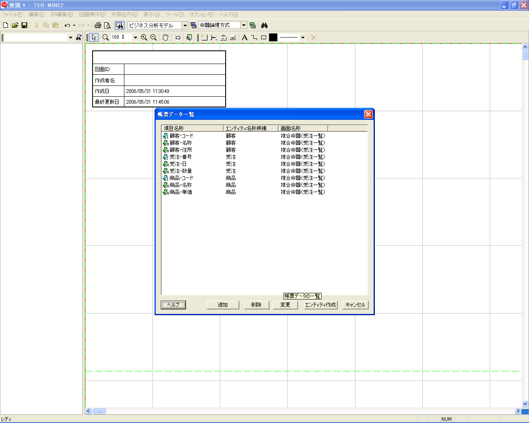This screenshot has height=423, width=529.
Task: Close the 帳票データ一覧 dialog
Action: (x=368, y=114)
